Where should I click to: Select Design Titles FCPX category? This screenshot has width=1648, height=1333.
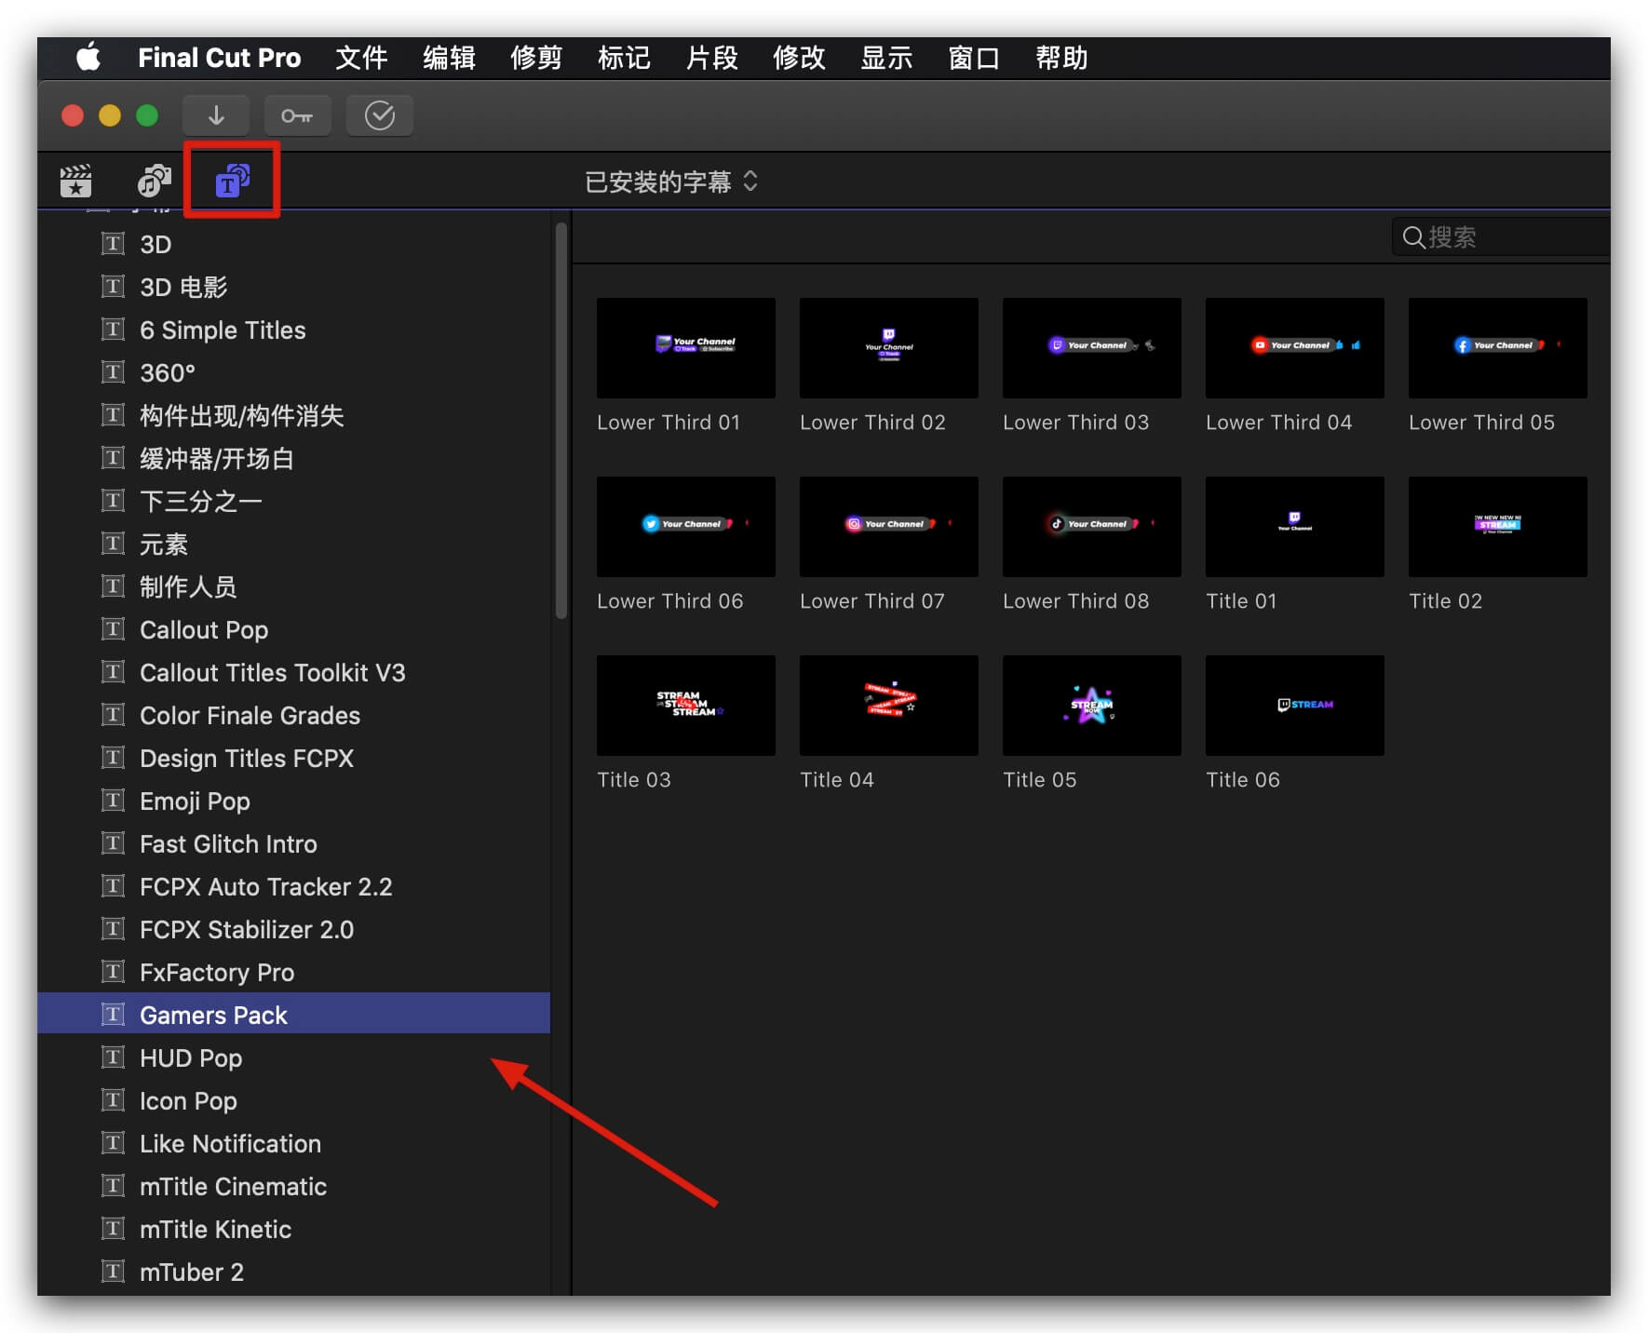click(x=293, y=758)
